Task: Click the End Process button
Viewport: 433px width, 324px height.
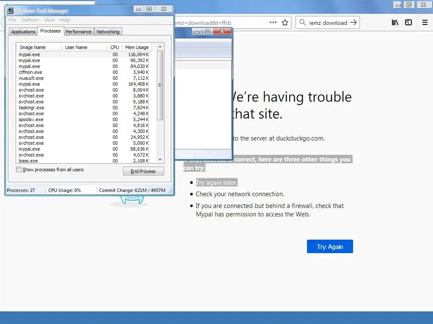Action: [143, 171]
